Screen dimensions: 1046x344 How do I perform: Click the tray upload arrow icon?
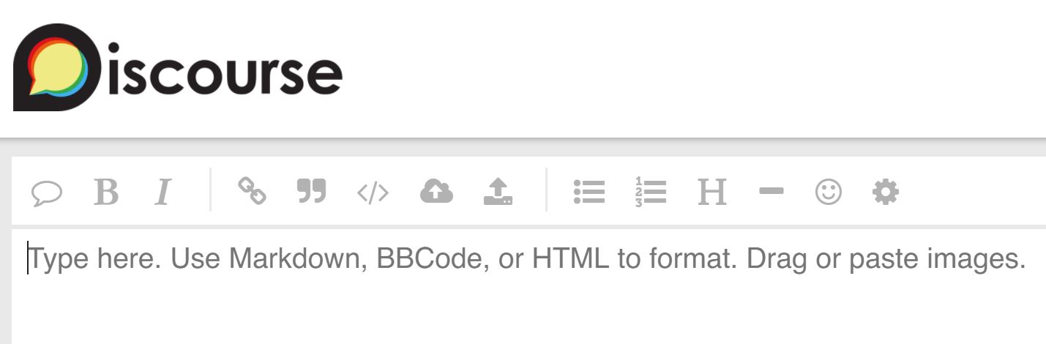[498, 192]
